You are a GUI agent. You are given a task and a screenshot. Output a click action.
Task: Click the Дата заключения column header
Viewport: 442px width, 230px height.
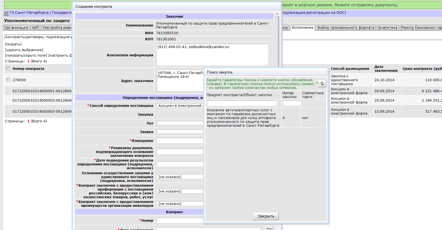pos(386,69)
